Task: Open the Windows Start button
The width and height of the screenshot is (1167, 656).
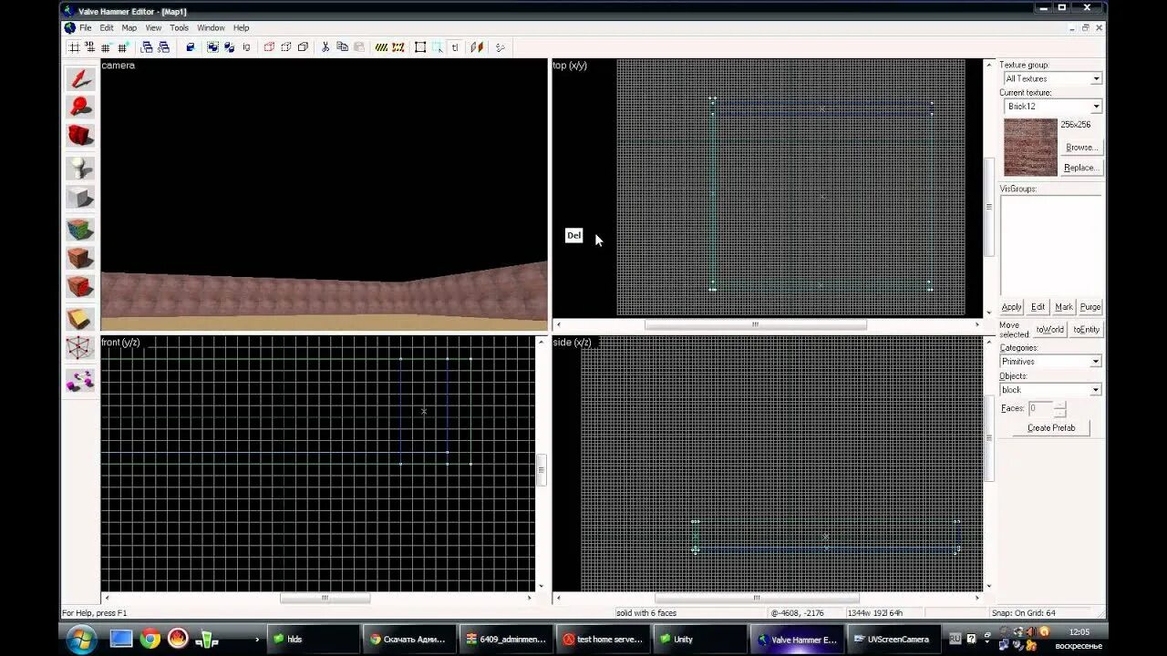Action: pos(79,638)
